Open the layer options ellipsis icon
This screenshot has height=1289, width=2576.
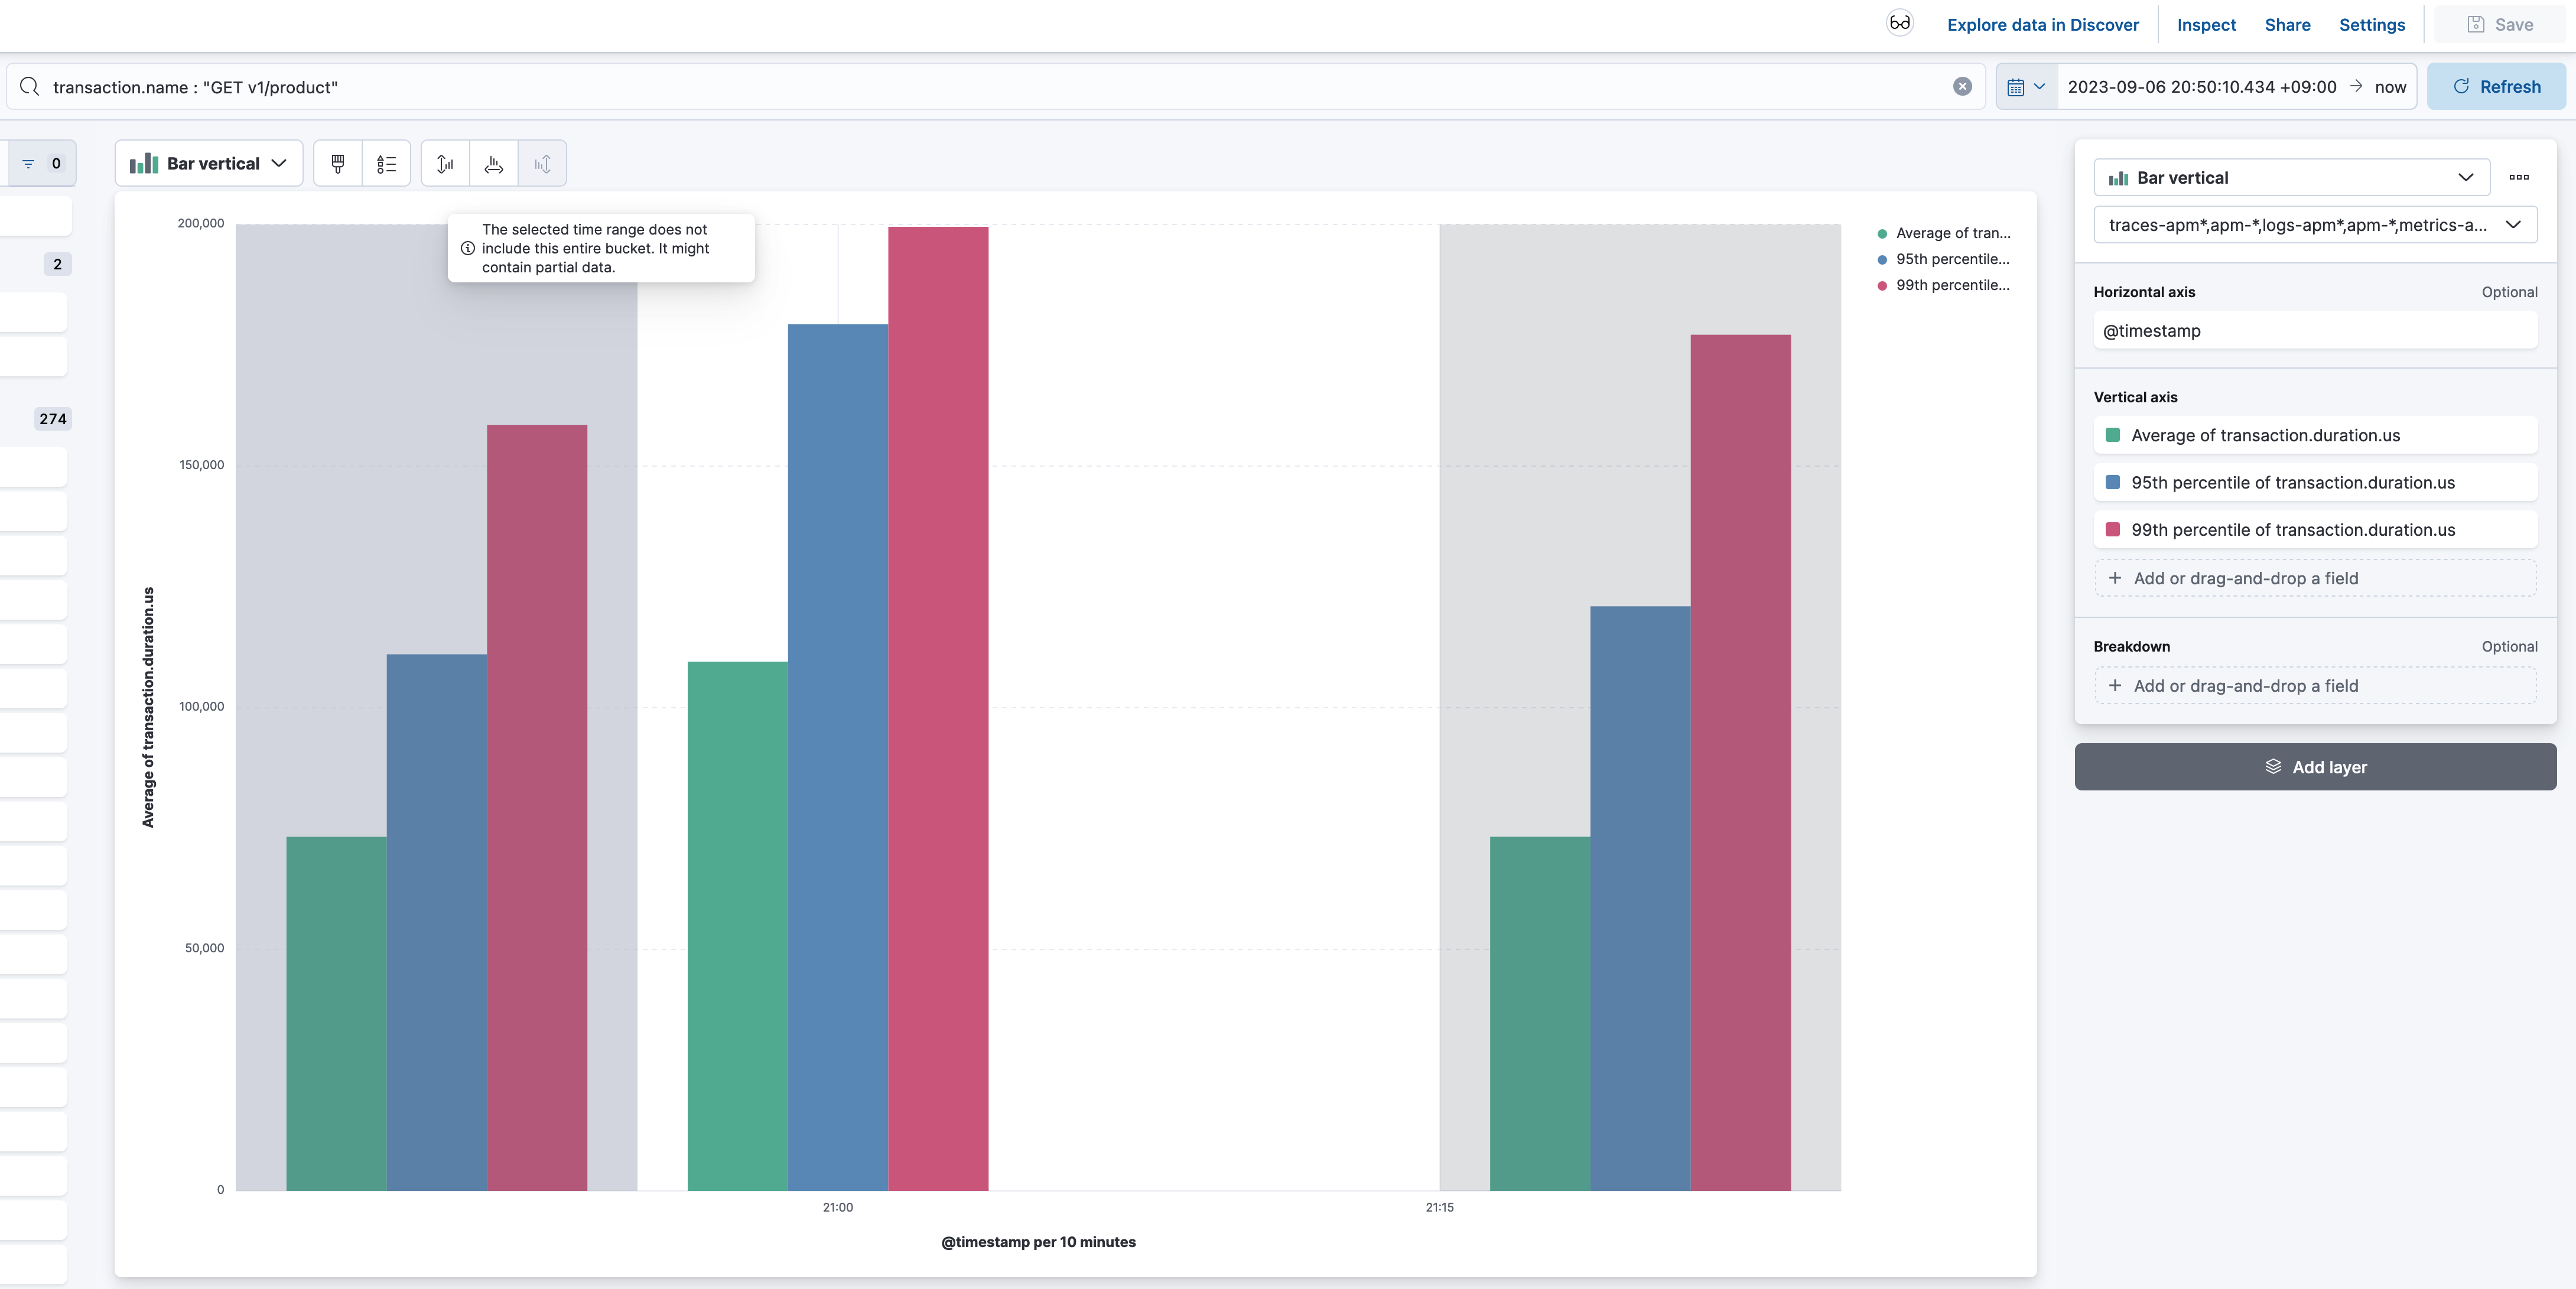click(x=2519, y=177)
